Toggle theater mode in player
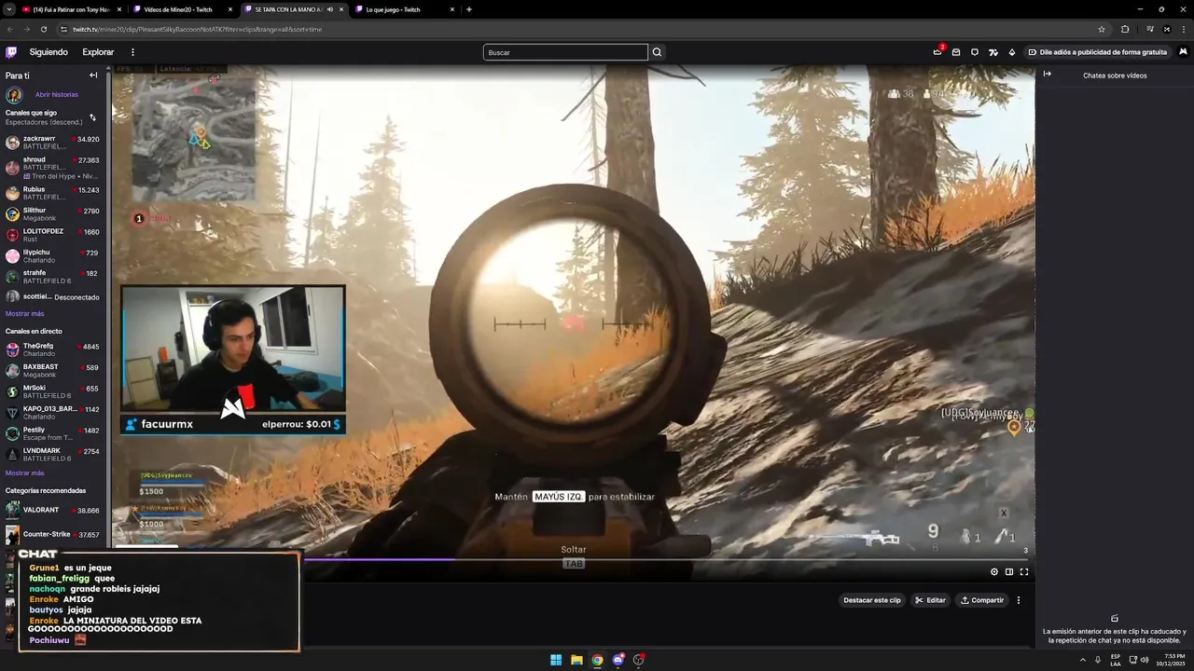This screenshot has width=1194, height=671. point(1009,572)
